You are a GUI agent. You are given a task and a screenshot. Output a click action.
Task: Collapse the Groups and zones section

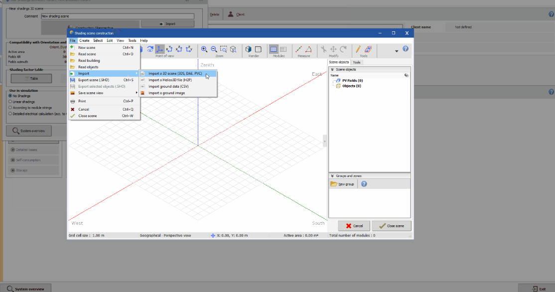332,176
